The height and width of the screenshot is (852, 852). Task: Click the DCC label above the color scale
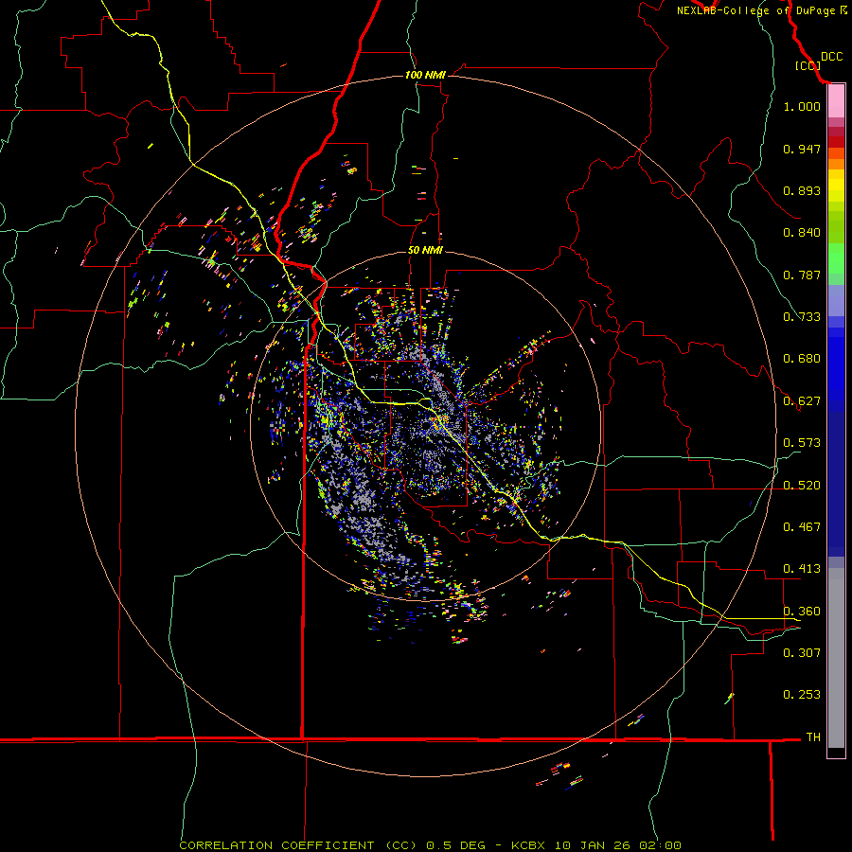tap(831, 57)
